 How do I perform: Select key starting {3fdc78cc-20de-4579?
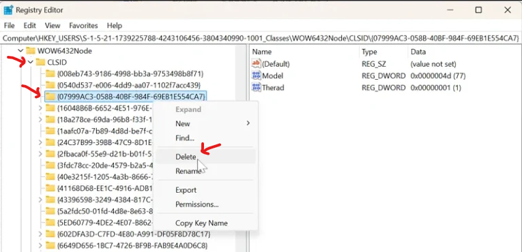coord(105,165)
